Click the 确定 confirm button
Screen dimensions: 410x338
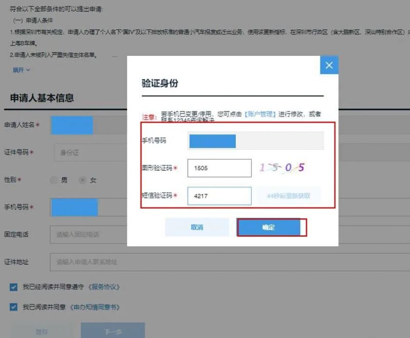coord(269,227)
